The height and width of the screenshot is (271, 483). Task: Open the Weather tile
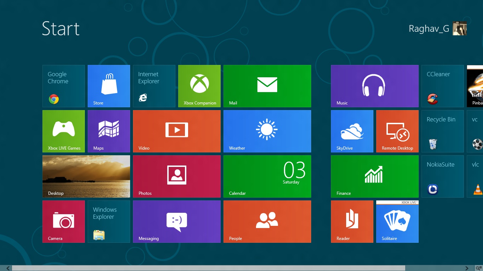[x=267, y=131]
